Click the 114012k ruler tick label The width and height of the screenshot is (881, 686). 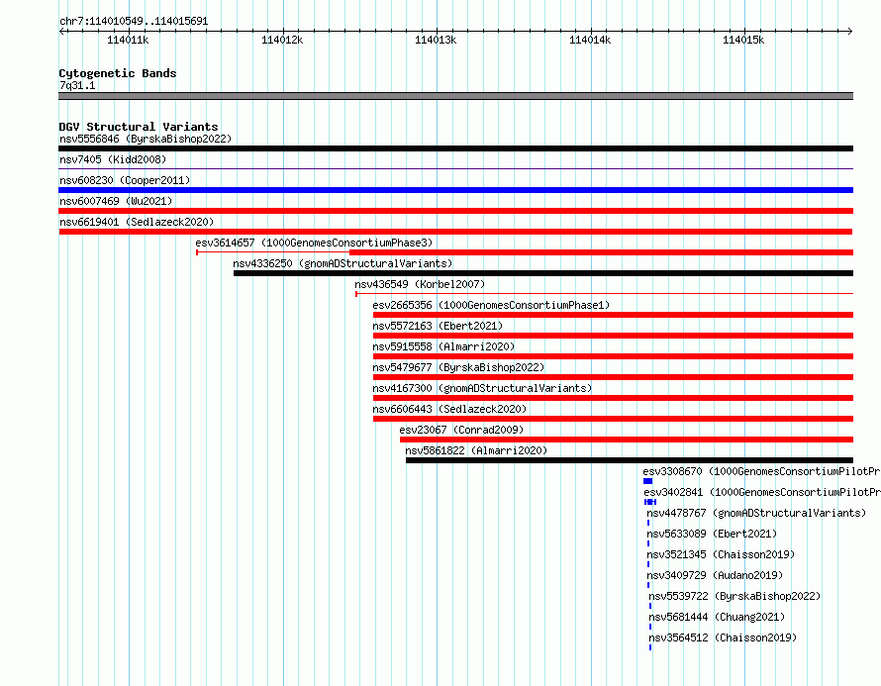click(x=282, y=40)
